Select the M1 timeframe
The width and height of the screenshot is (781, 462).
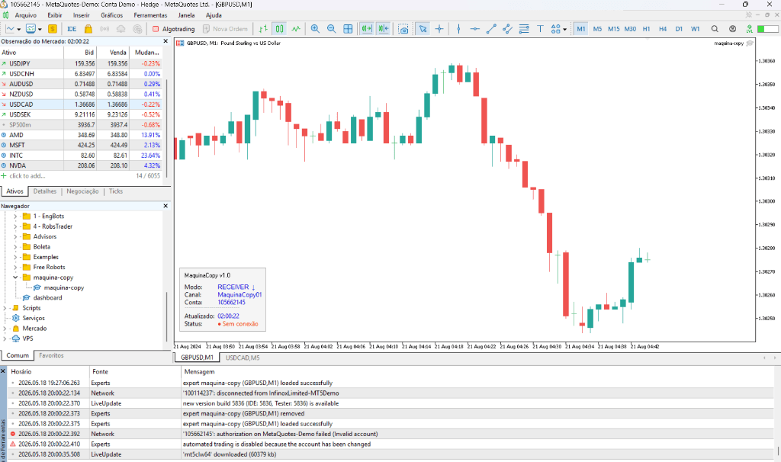580,29
